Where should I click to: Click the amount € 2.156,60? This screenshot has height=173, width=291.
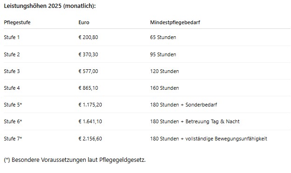90,139
